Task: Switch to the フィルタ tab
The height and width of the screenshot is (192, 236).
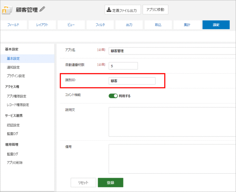Action: pos(100,25)
